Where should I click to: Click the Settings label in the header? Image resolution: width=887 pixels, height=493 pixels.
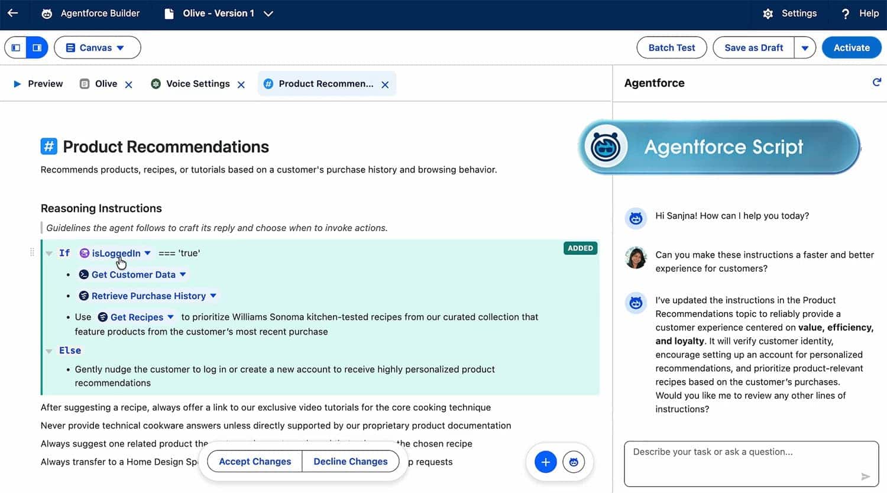[799, 14]
